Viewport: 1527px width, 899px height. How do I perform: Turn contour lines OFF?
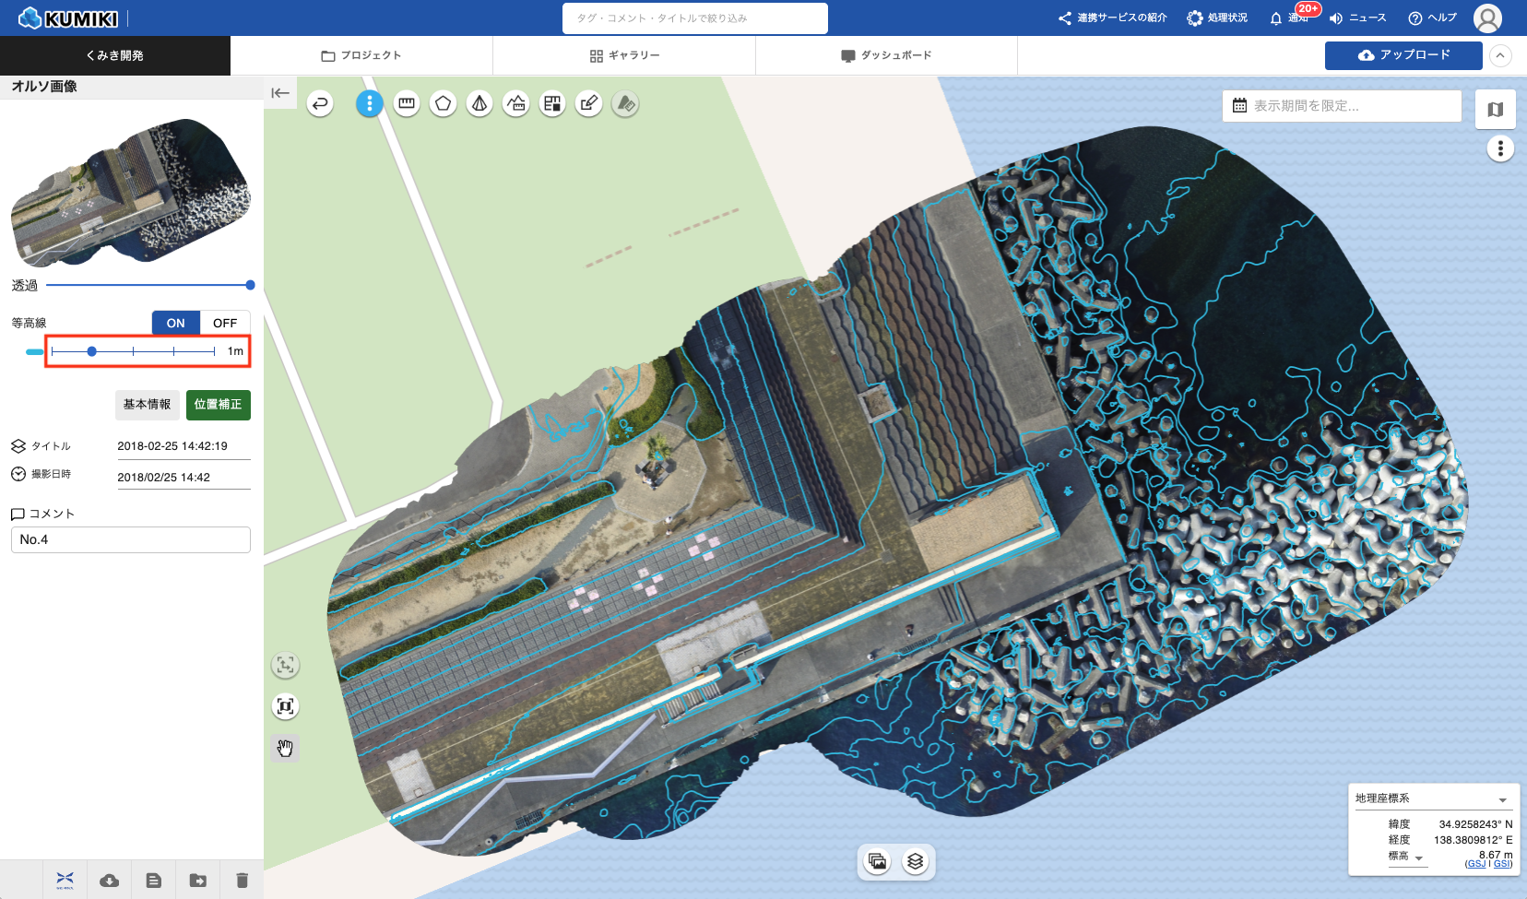pos(225,323)
